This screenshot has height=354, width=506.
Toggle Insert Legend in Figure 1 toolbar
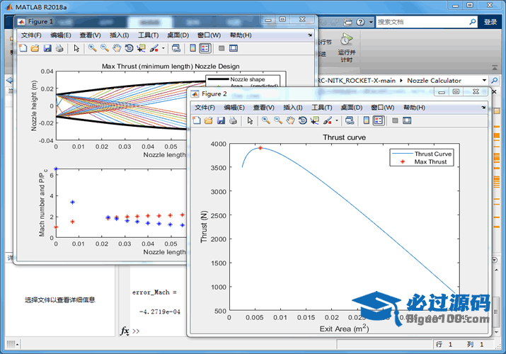(205, 48)
